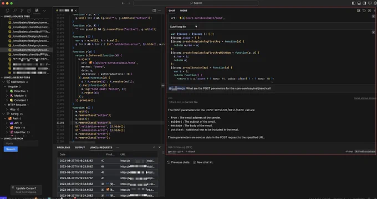Collapse the Angular descriptor group

6,87
